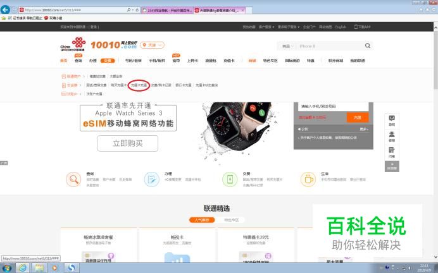Click the circled 充值卡充值 submenu link
The width and height of the screenshot is (438, 273).
pos(139,85)
